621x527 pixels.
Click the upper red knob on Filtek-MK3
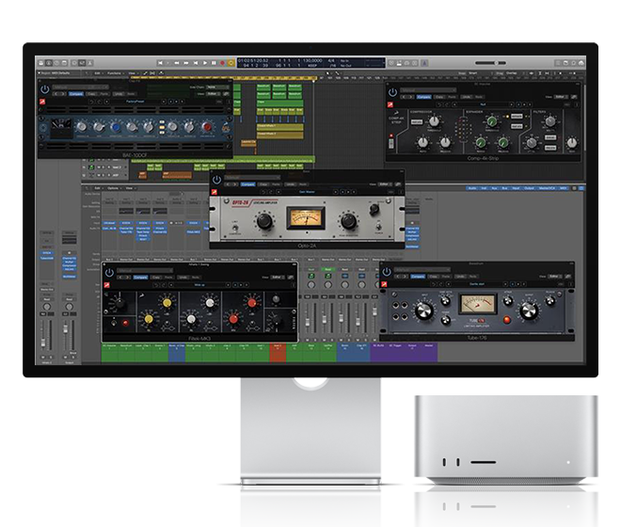point(252,303)
